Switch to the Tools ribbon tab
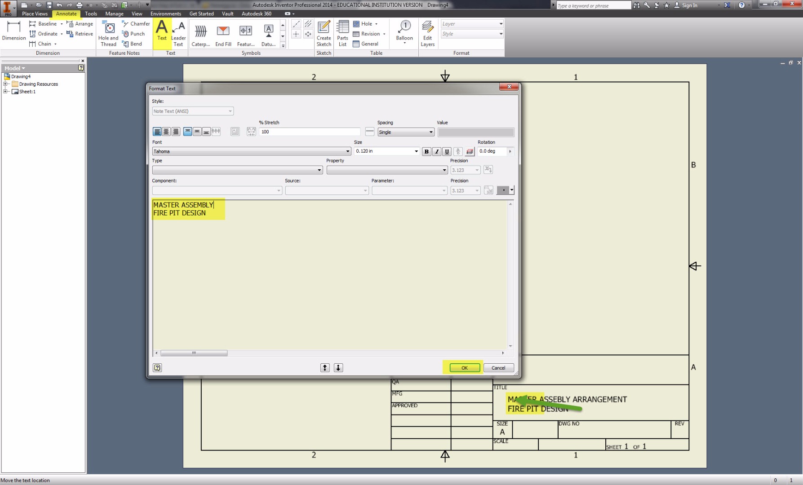803x485 pixels. [x=91, y=14]
